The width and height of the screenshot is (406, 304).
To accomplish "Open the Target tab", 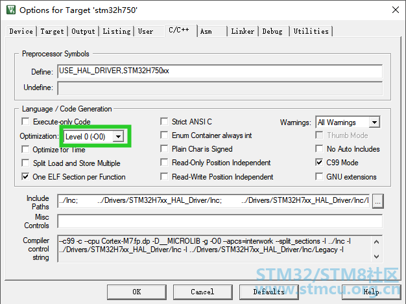I will tap(52, 31).
